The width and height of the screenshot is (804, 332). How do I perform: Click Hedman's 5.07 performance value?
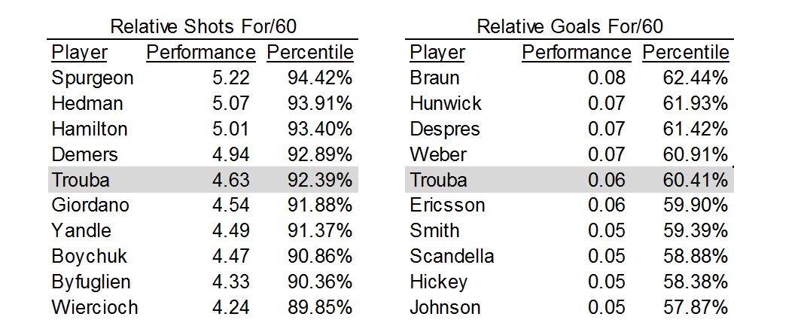click(x=231, y=103)
